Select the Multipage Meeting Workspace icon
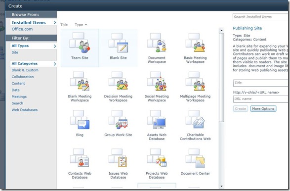 click(195, 82)
